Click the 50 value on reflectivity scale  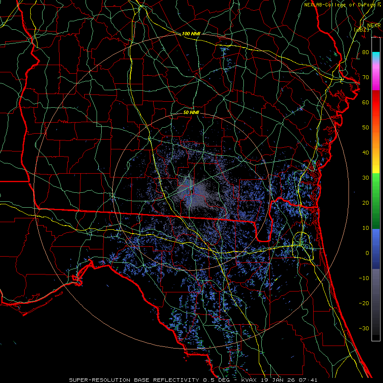(x=366, y=128)
